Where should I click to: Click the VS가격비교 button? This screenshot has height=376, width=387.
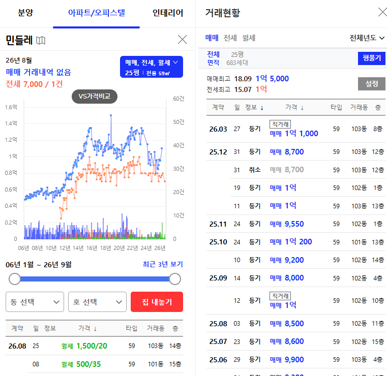95,97
